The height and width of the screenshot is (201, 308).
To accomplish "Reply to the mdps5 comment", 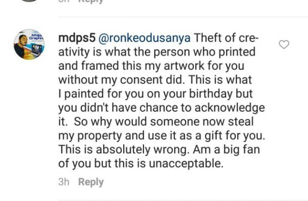I will pos(91,182).
